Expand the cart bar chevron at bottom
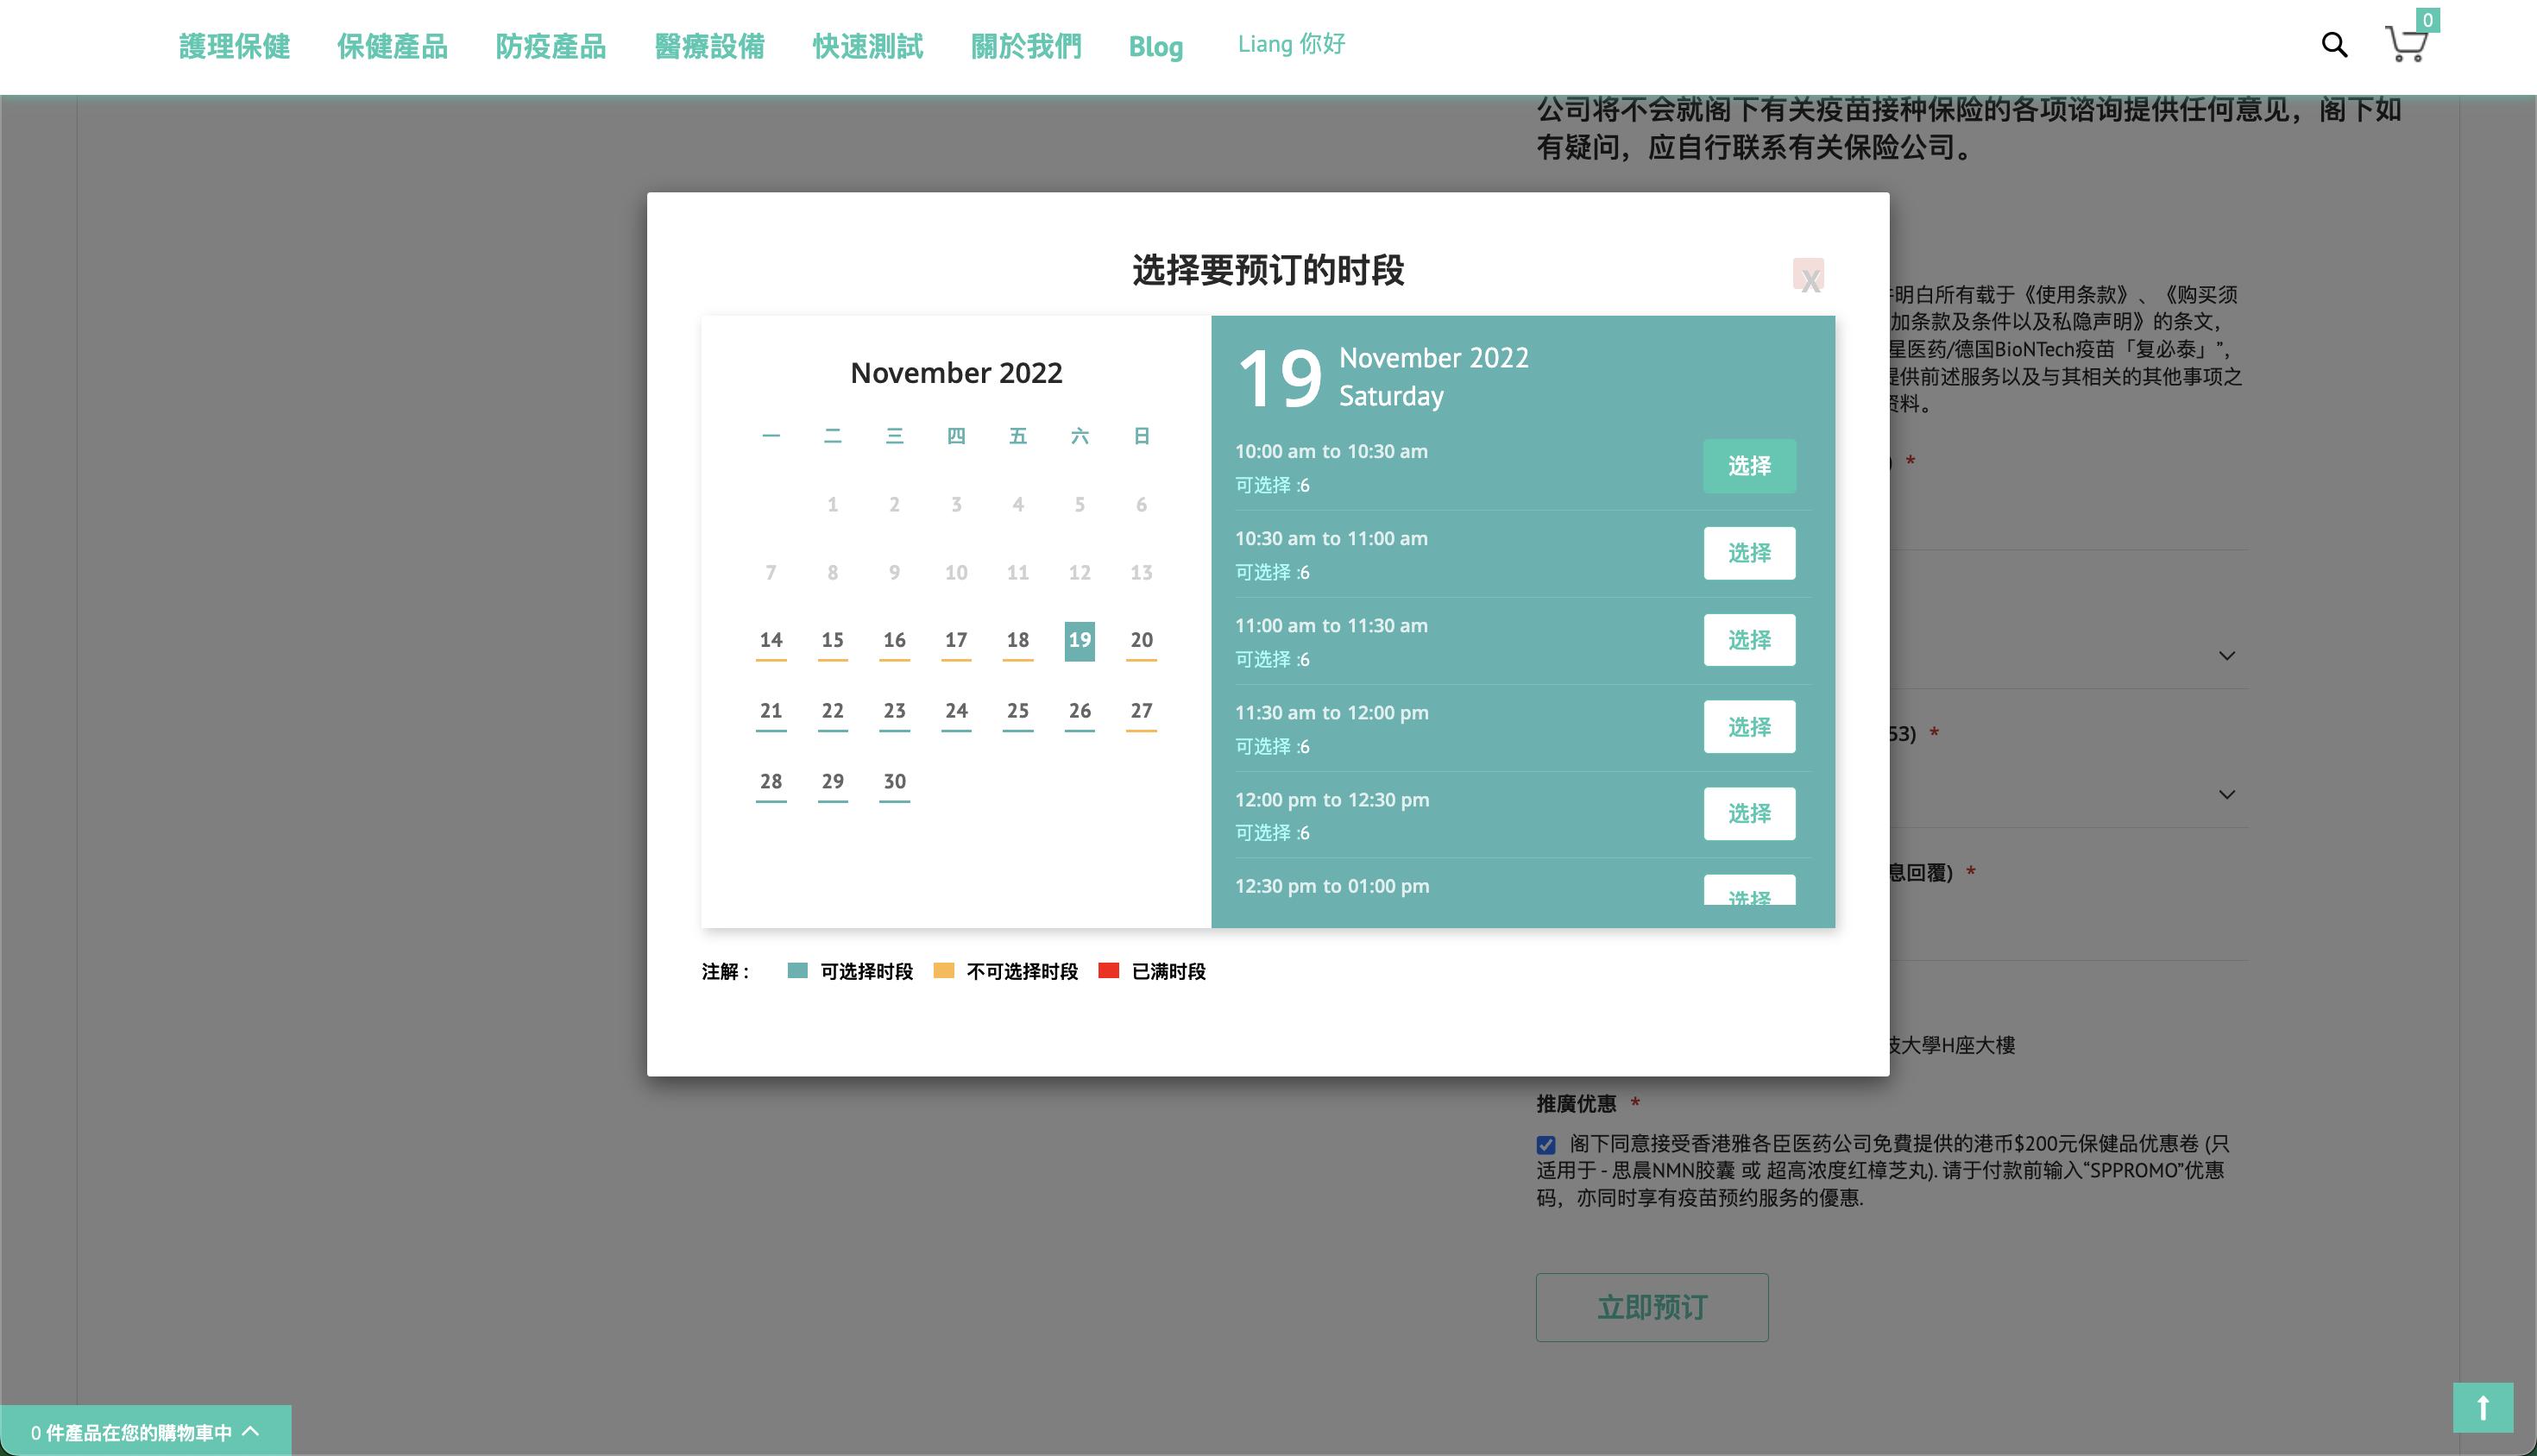Image resolution: width=2537 pixels, height=1456 pixels. point(251,1431)
